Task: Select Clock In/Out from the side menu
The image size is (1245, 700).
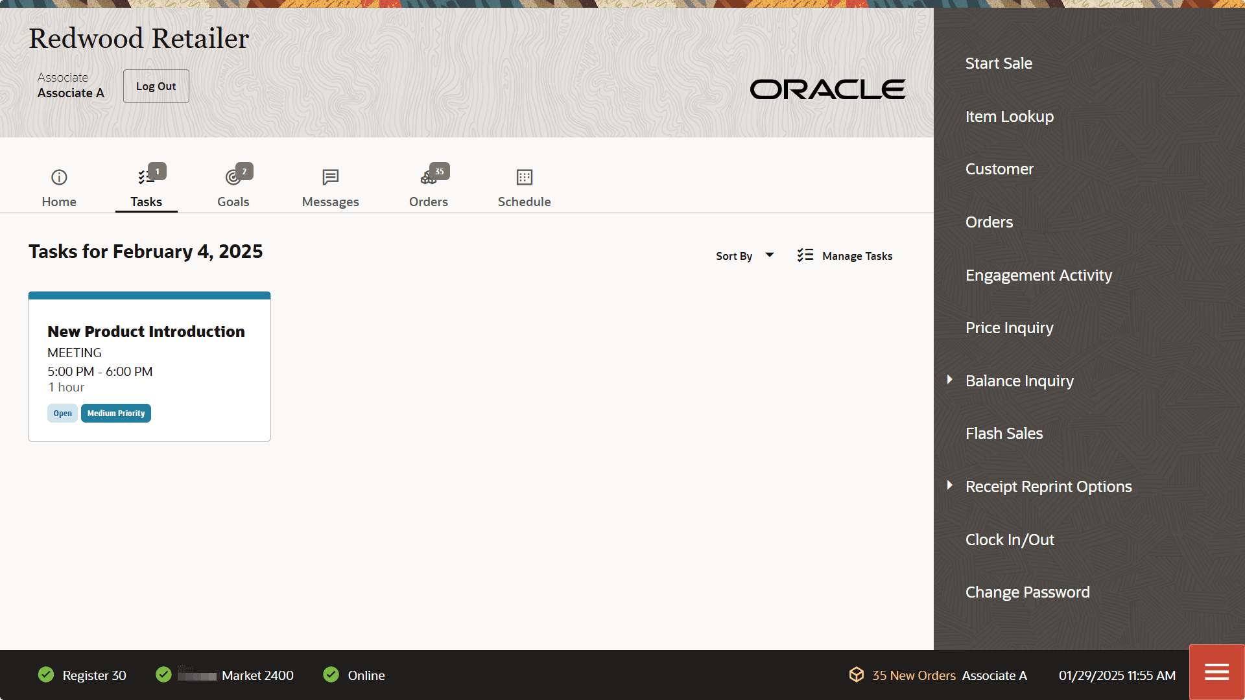Action: (x=1009, y=539)
